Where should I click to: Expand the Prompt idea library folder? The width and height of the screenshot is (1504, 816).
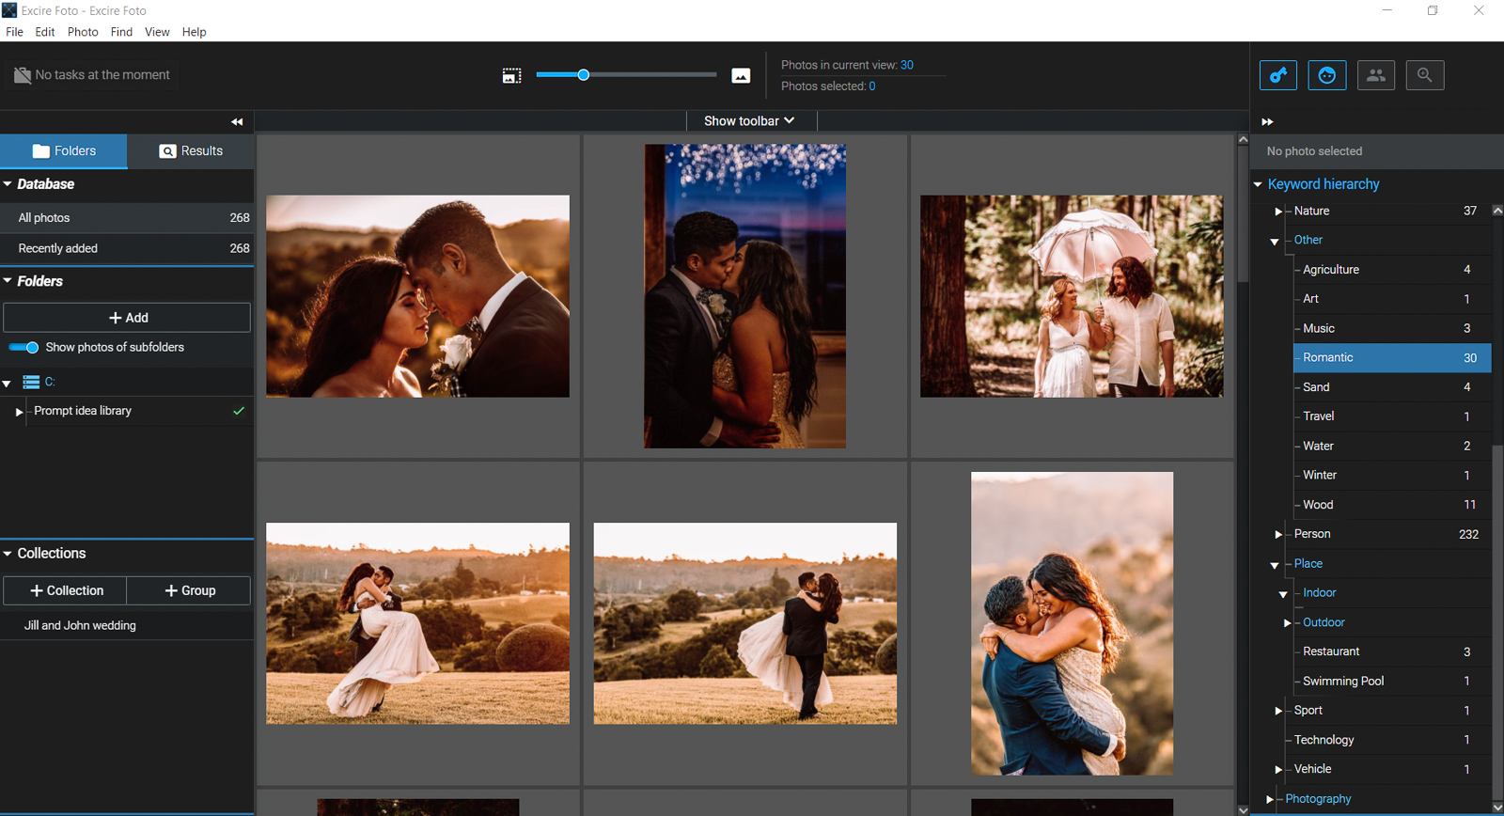(19, 412)
